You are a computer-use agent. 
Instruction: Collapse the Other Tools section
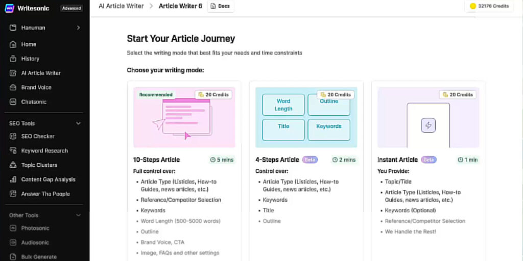pos(78,216)
